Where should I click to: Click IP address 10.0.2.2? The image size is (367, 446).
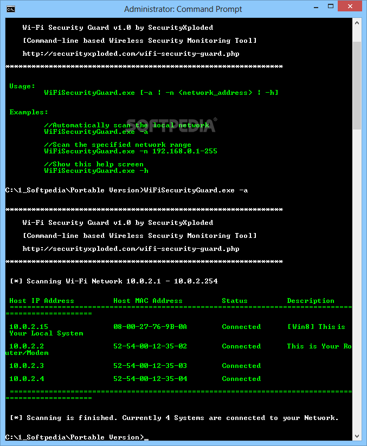point(27,346)
